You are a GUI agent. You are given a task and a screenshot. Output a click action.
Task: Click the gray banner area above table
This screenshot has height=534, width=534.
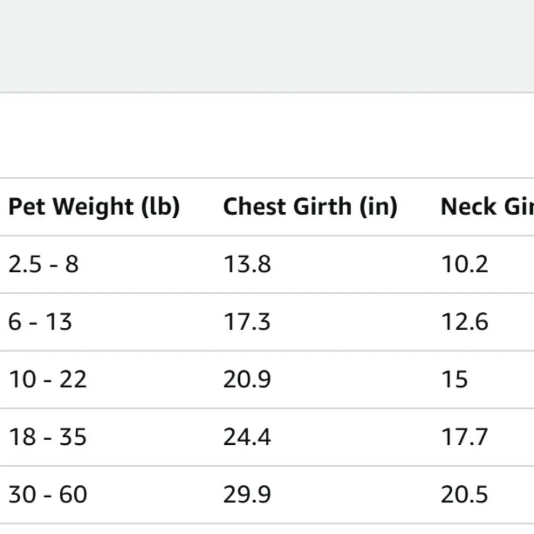[x=267, y=46]
